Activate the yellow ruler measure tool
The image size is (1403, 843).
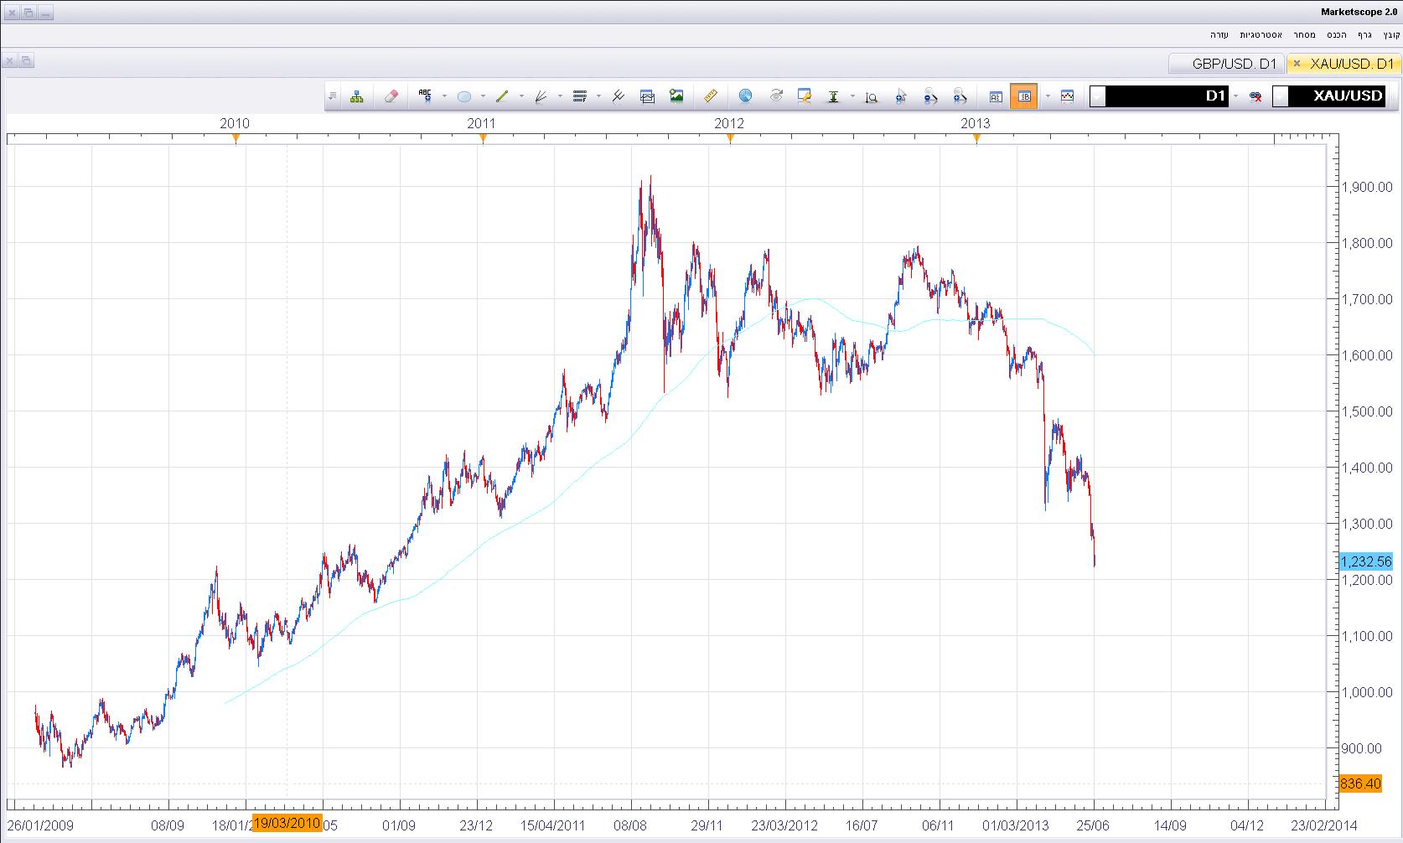pyautogui.click(x=710, y=96)
